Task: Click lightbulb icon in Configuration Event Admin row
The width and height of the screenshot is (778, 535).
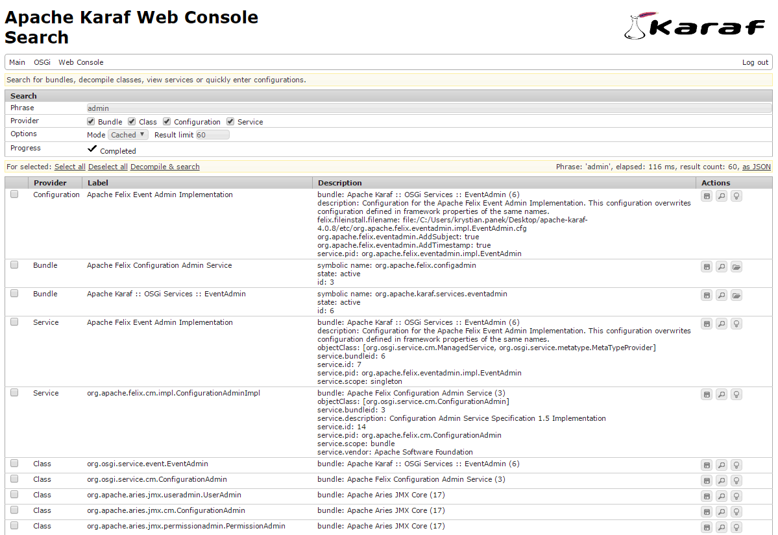Action: click(736, 196)
